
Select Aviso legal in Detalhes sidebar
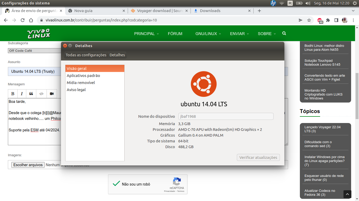[95, 90]
